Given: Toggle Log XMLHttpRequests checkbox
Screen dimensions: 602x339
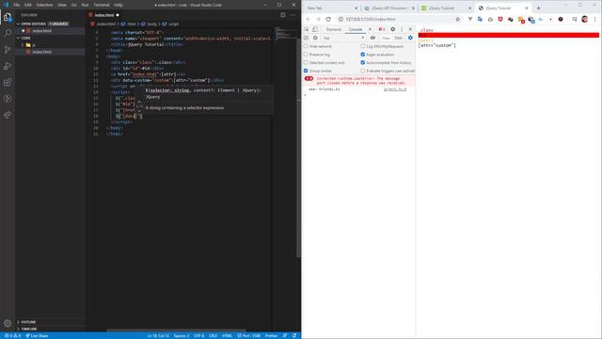Looking at the screenshot, I should click(x=362, y=46).
